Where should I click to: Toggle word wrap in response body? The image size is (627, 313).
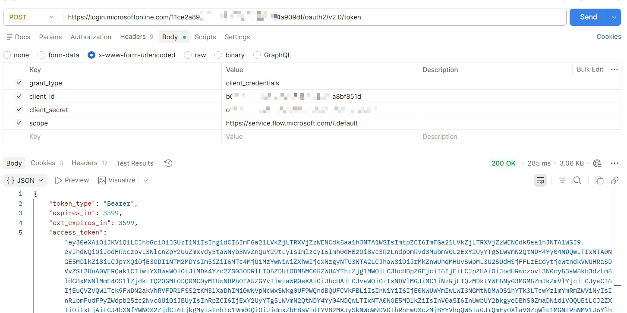pos(540,180)
